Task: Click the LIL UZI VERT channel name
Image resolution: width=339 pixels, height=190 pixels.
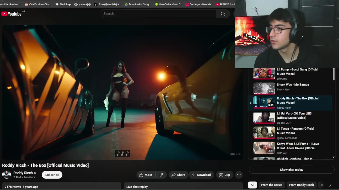Action: tap(284, 123)
